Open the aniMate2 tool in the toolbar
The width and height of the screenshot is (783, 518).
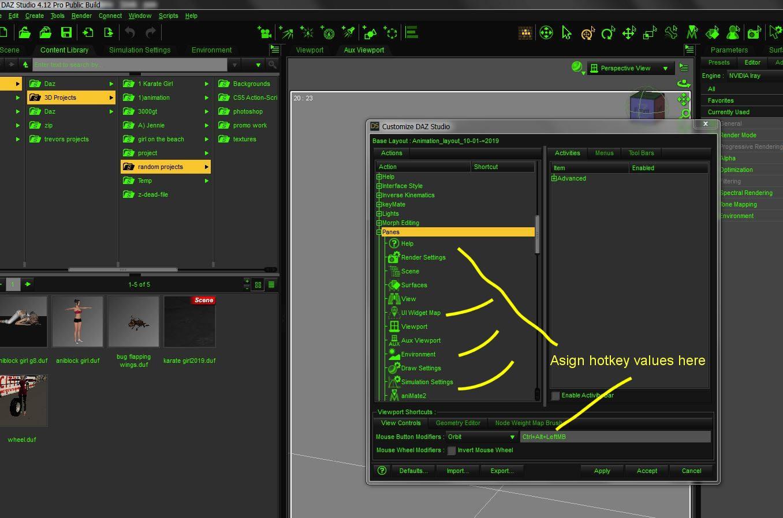pyautogui.click(x=692, y=33)
